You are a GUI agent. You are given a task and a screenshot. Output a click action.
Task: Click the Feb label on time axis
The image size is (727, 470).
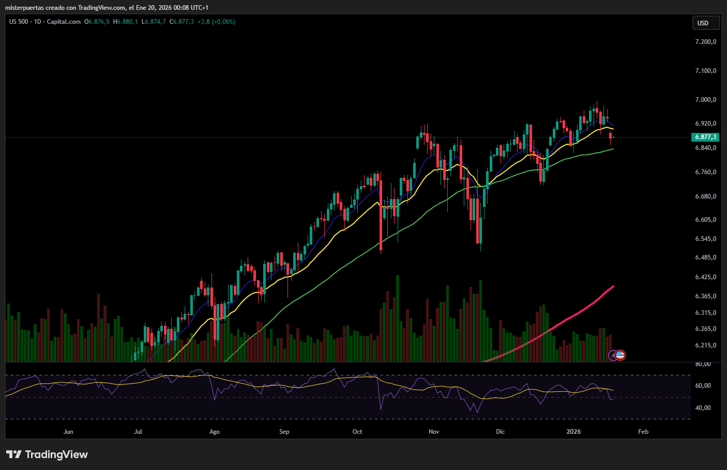(643, 432)
